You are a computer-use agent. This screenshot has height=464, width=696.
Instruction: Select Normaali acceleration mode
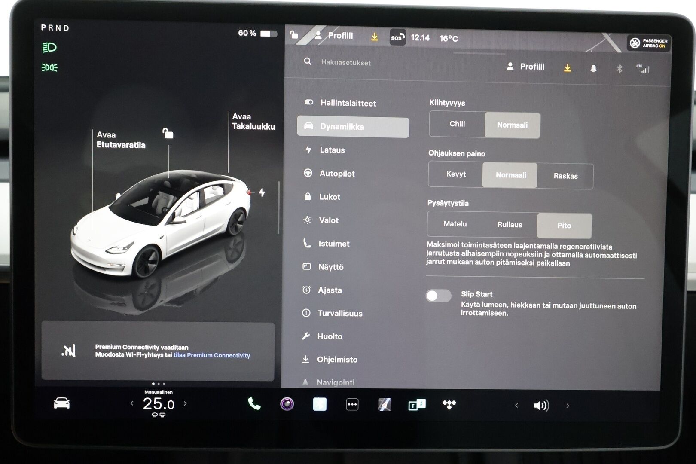pos(512,125)
